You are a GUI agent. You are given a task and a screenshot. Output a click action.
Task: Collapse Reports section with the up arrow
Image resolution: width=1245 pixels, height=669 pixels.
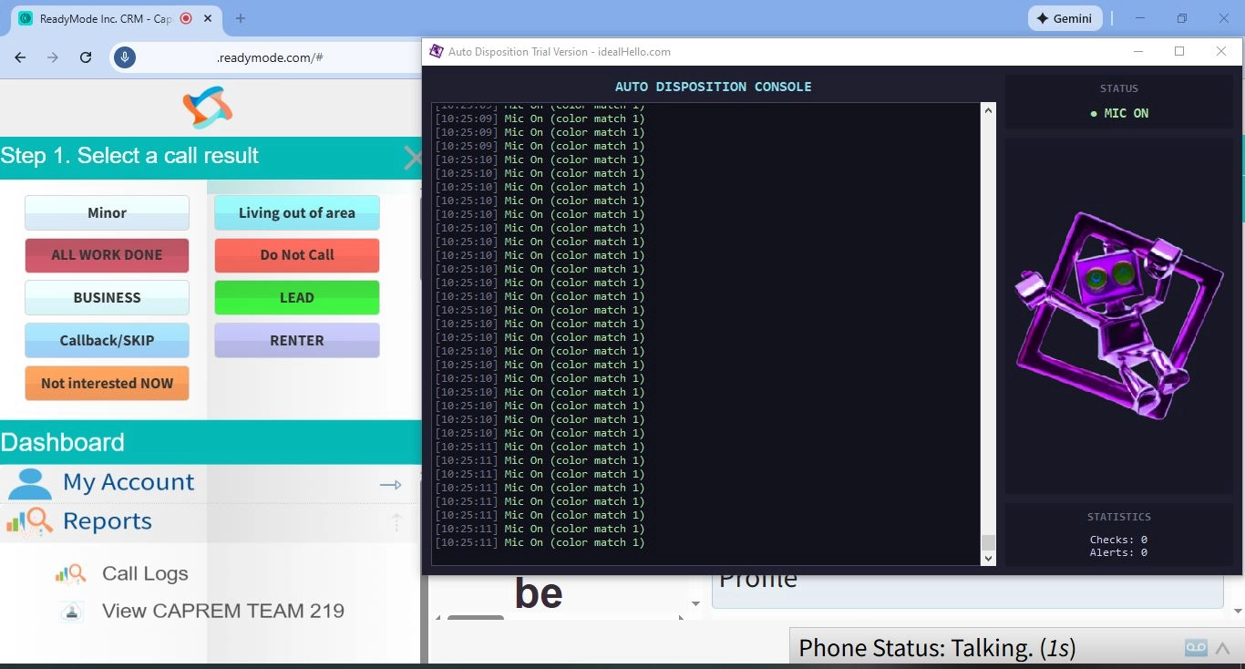396,522
